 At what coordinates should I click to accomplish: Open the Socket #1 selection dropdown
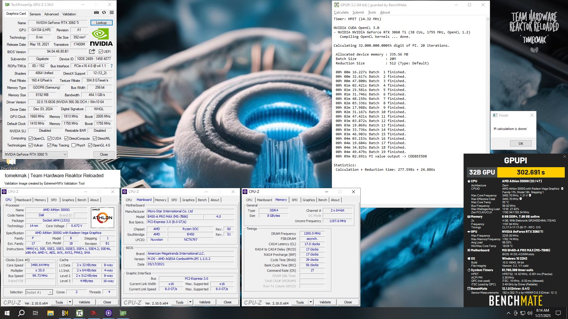pos(39,292)
